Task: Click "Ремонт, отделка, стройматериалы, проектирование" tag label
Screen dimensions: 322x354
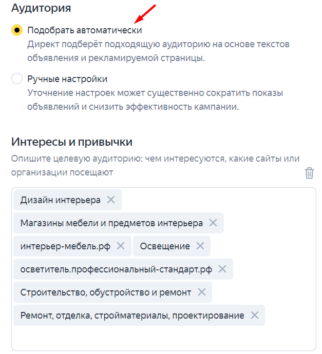Action: click(x=132, y=315)
